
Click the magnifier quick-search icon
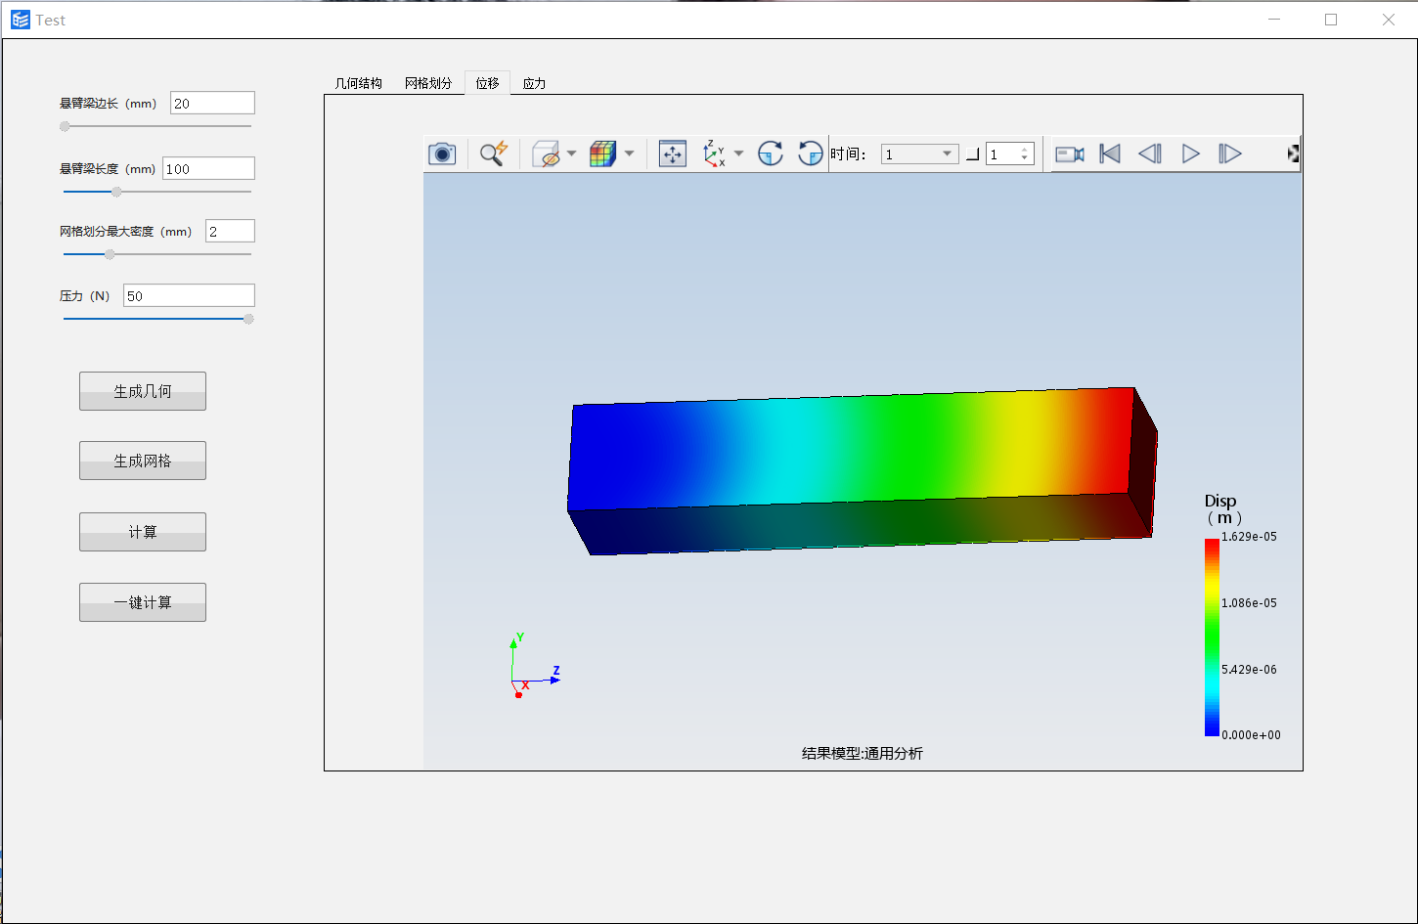(494, 154)
